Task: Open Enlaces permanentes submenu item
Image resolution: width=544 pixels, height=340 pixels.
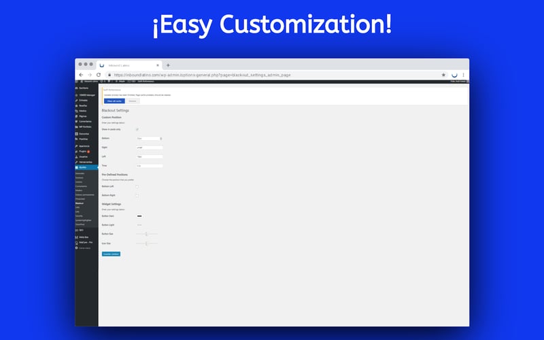Action: click(84, 194)
